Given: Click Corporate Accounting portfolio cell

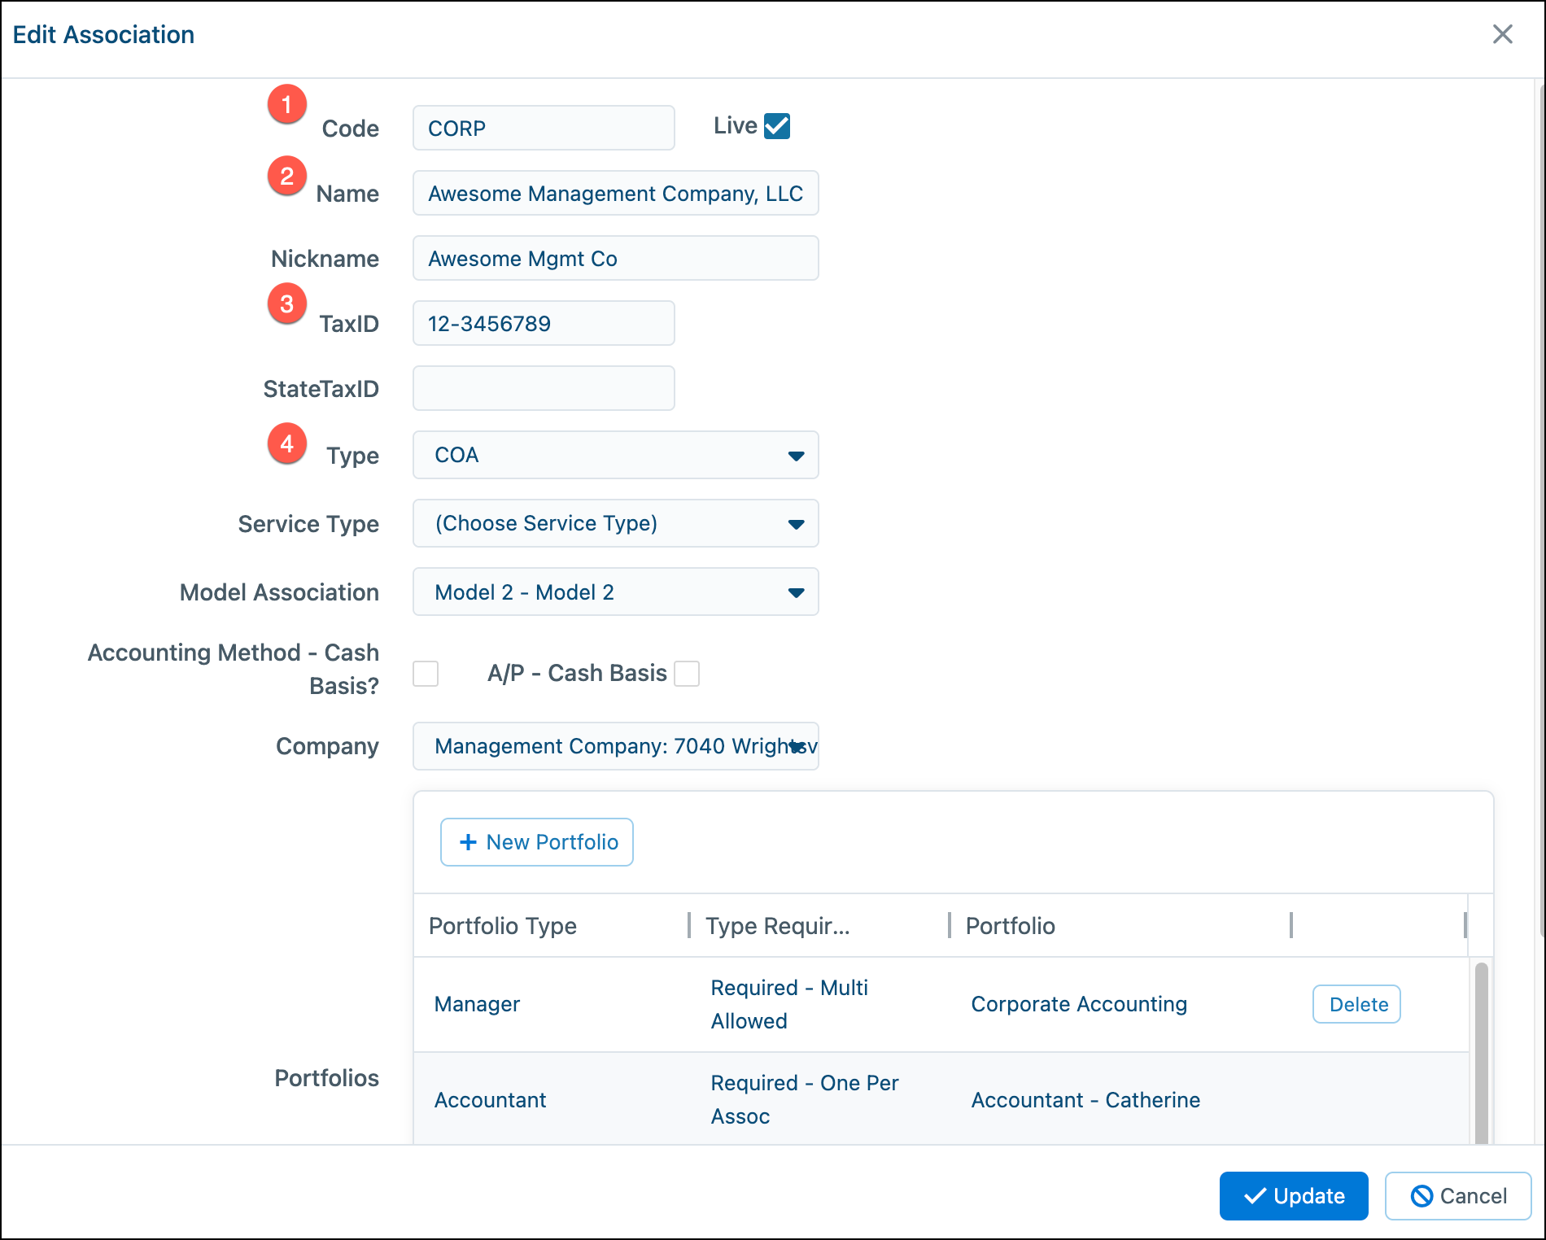Looking at the screenshot, I should click(1079, 1004).
